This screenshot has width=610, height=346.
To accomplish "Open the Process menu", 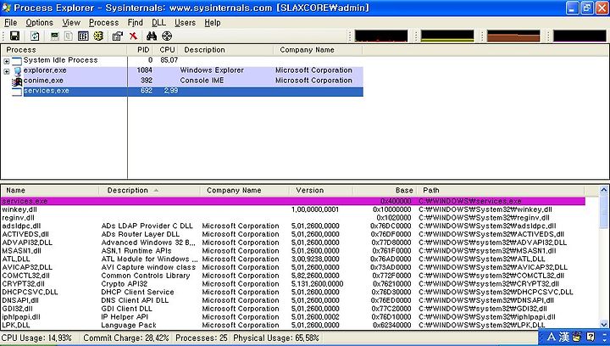I will pos(104,23).
